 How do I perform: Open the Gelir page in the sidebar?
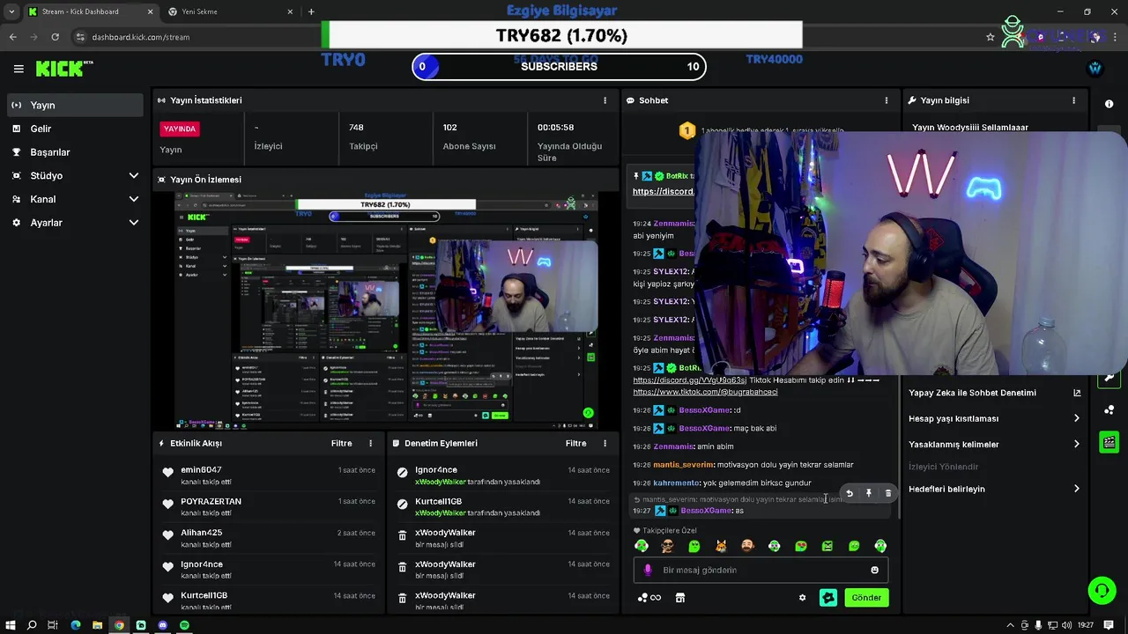point(74,129)
